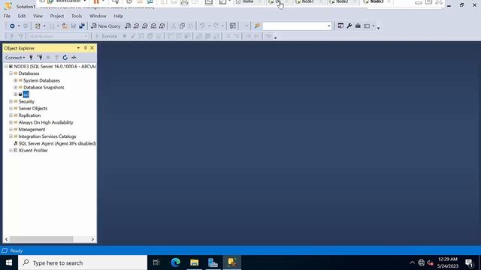Image resolution: width=481 pixels, height=270 pixels.
Task: Expand Always On High Availability node
Action: tap(11, 122)
